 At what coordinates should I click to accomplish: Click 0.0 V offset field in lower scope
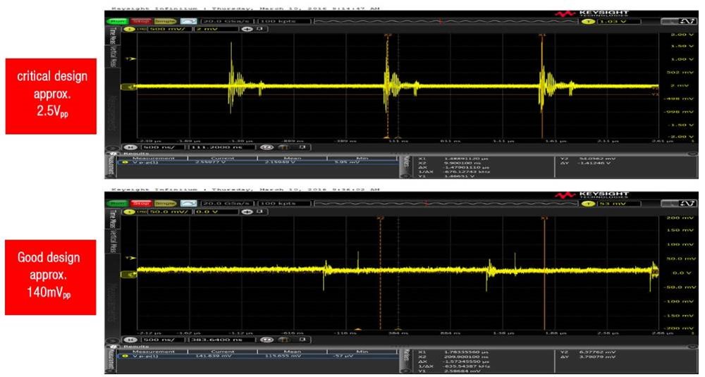216,211
